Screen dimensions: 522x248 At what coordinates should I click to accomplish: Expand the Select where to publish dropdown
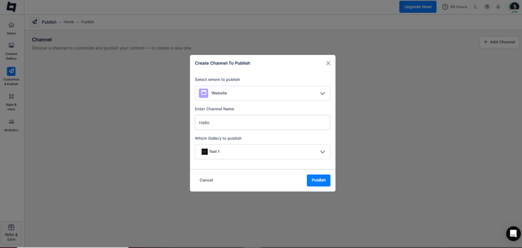[x=263, y=93]
